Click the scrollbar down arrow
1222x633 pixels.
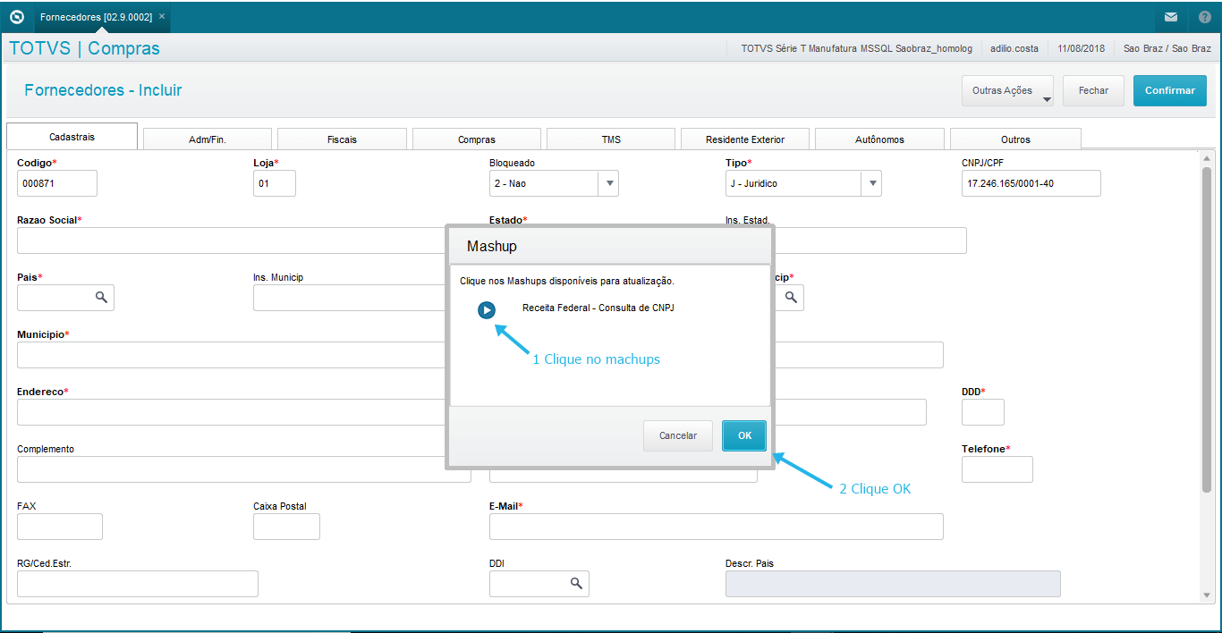(1207, 595)
